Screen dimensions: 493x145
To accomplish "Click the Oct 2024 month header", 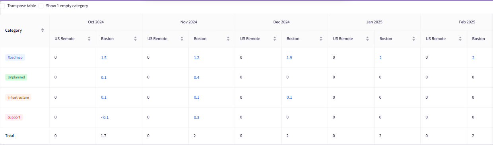I will point(96,22).
